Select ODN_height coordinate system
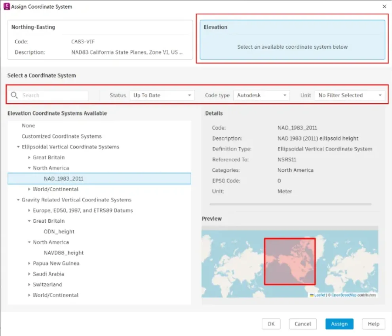 pos(59,232)
